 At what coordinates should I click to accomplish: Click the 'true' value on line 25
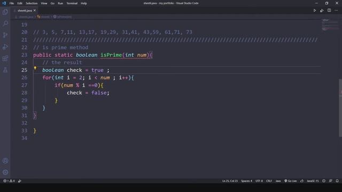[x=97, y=70]
